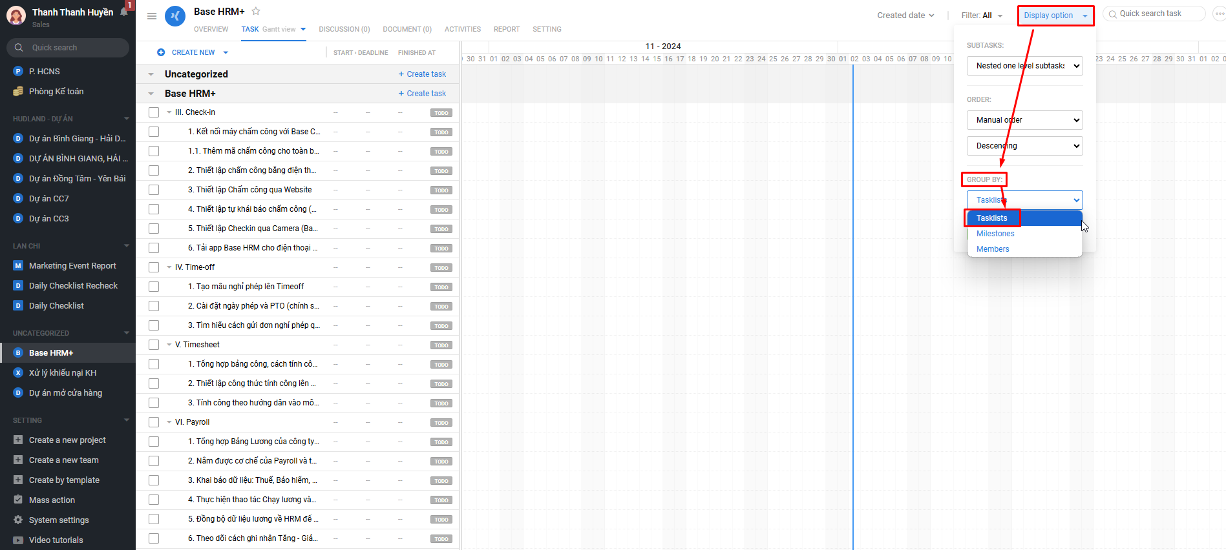Image resolution: width=1226 pixels, height=550 pixels.
Task: Select Tasklists in Group By list
Action: [x=1024, y=218]
